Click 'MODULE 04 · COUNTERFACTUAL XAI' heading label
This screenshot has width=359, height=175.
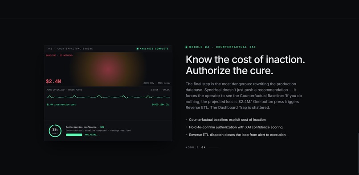point(223,47)
